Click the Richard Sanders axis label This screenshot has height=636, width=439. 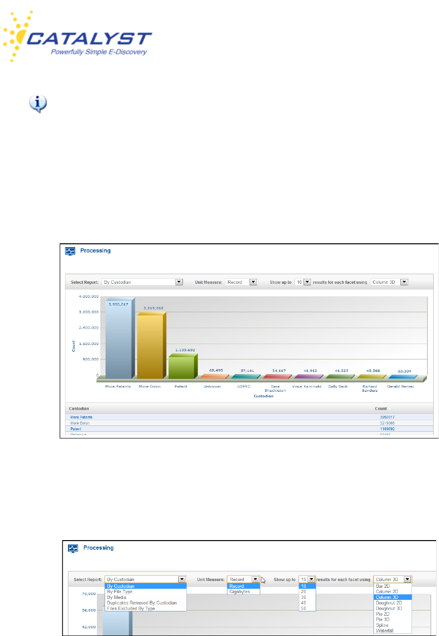370,388
